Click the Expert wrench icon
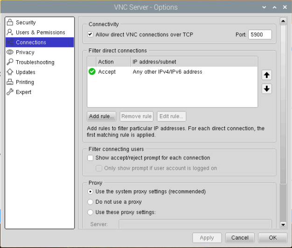The width and height of the screenshot is (292, 248). (x=10, y=92)
